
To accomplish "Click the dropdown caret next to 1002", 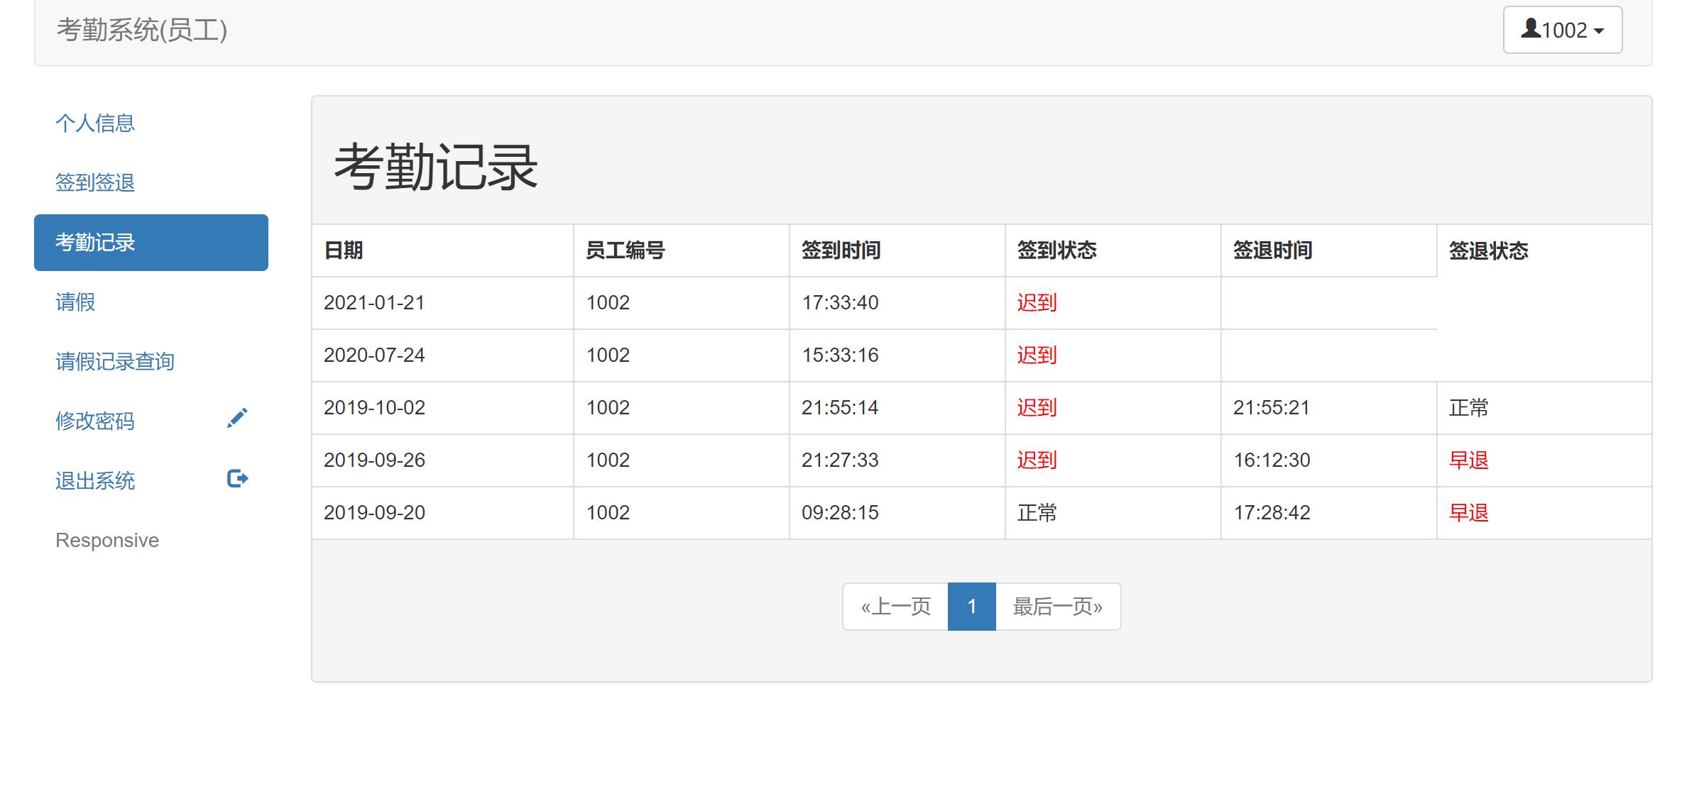I will [1599, 31].
